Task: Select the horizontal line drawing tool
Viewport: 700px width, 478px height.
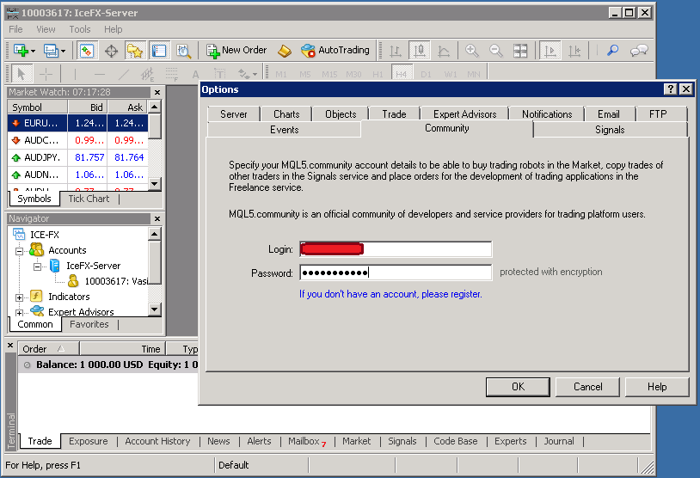Action: tap(100, 74)
